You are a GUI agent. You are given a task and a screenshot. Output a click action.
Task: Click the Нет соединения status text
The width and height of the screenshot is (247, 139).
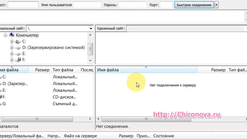(112, 126)
